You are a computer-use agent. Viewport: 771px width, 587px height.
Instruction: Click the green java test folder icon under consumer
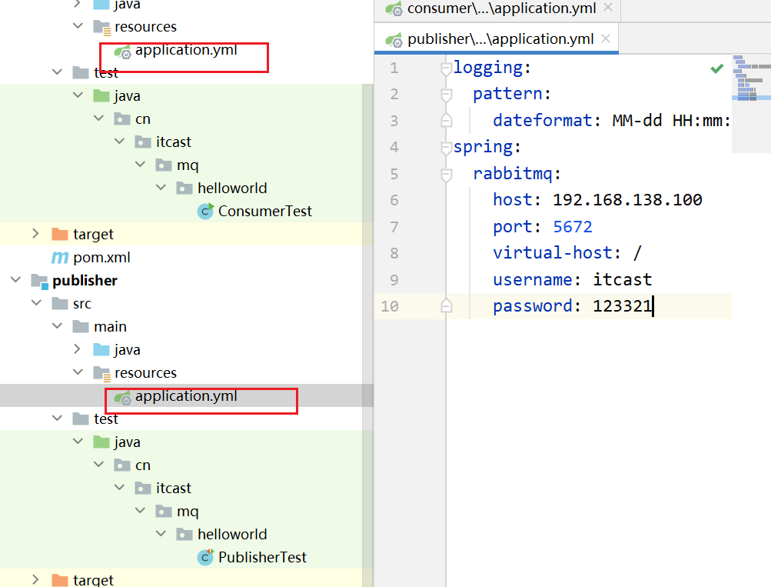[101, 95]
